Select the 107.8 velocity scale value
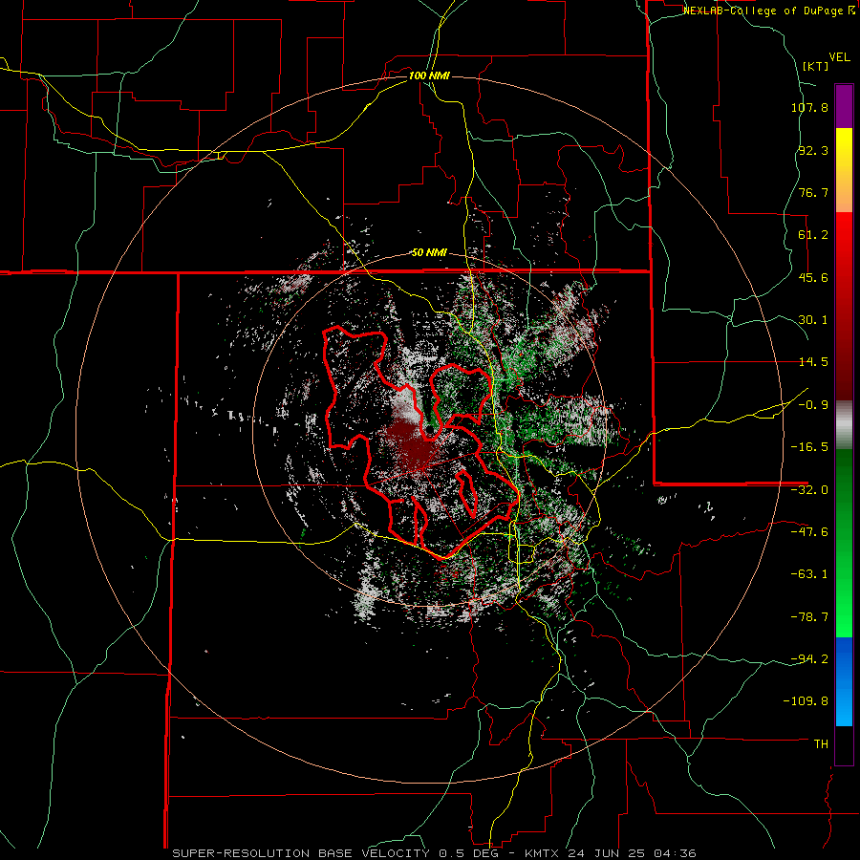The height and width of the screenshot is (860, 860). [x=810, y=108]
